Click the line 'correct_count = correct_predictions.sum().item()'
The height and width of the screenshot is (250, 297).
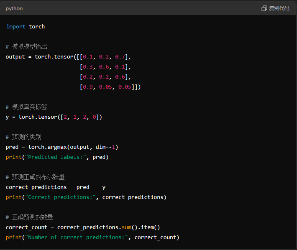point(83,227)
